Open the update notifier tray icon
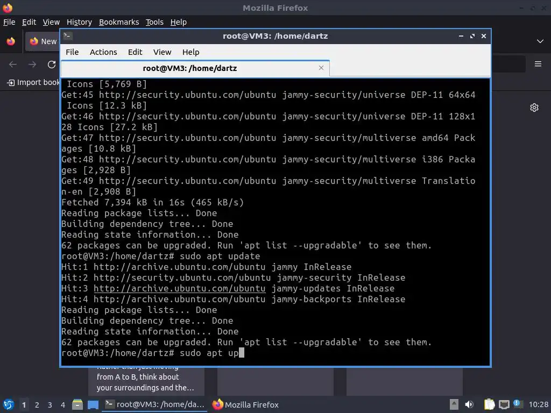Viewport: 551px width, 413px height. coord(518,404)
